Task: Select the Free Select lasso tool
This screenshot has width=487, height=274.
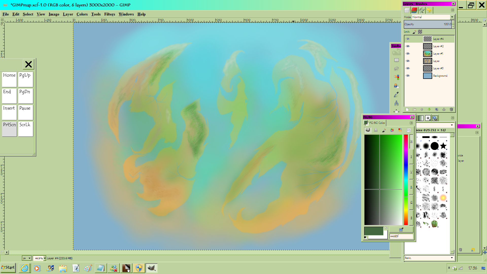Action: [396, 68]
